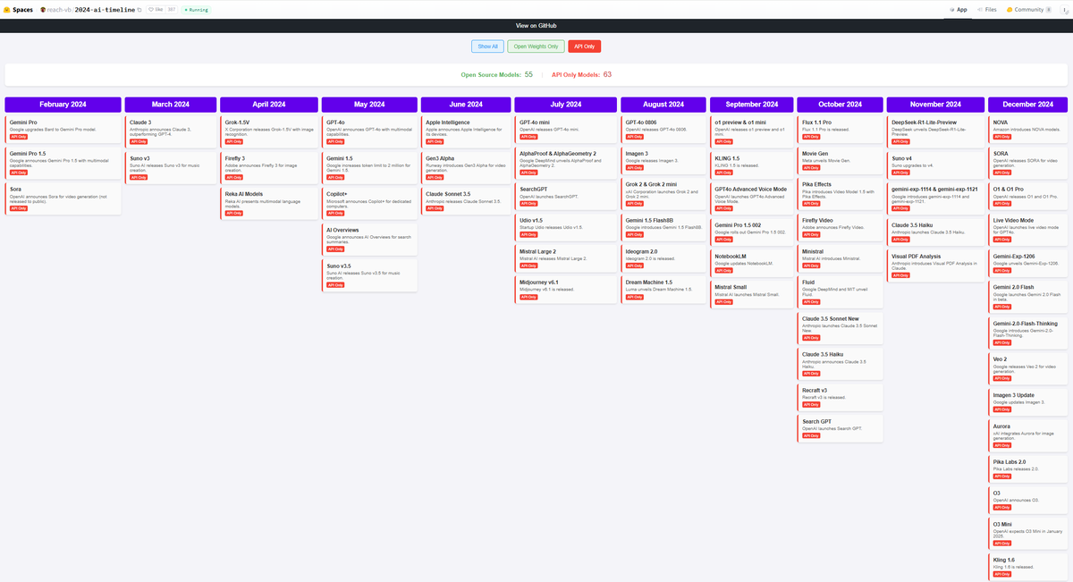Open the Recraft v3 card
The image size is (1073, 582).
click(x=841, y=396)
